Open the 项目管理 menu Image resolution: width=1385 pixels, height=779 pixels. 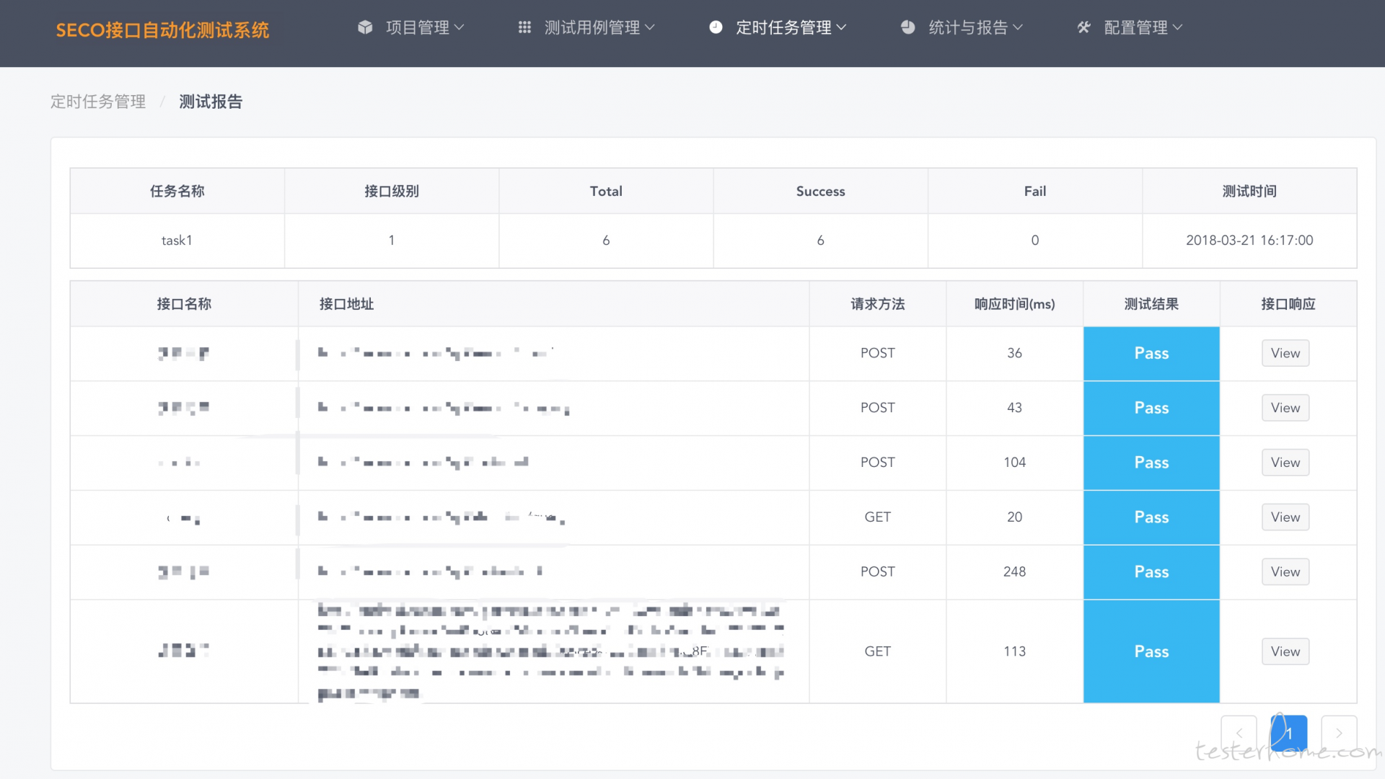pyautogui.click(x=411, y=27)
